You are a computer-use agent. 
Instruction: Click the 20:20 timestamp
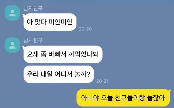(x=85, y=29)
